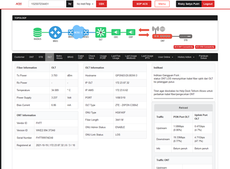Open the ONT tab

[x=31, y=57]
